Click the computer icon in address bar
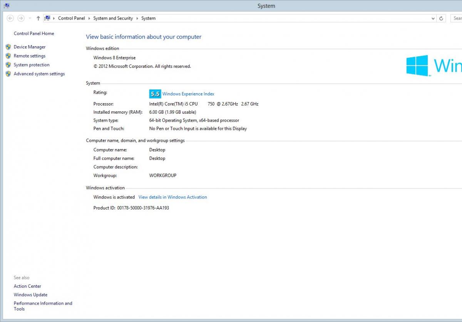 point(48,18)
